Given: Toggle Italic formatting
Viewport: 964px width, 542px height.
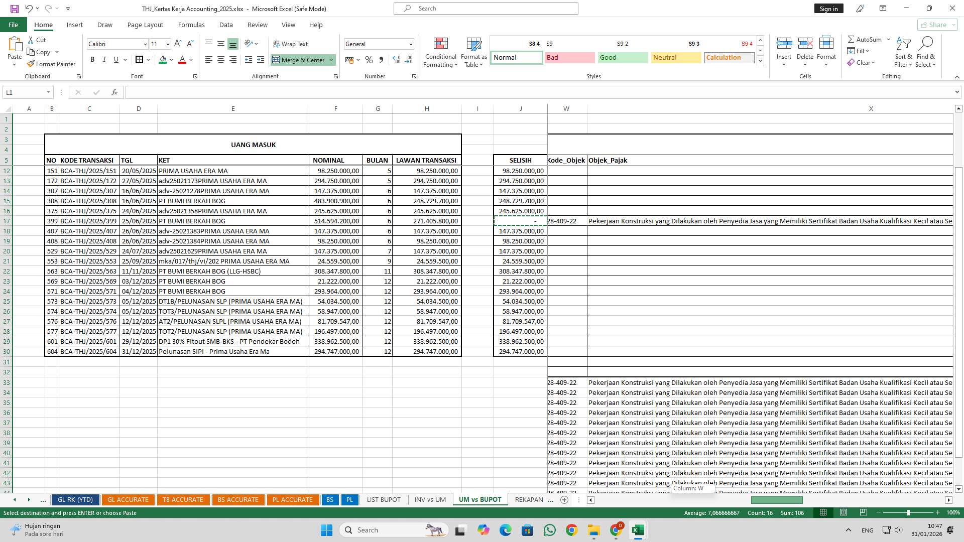Looking at the screenshot, I should tap(104, 60).
